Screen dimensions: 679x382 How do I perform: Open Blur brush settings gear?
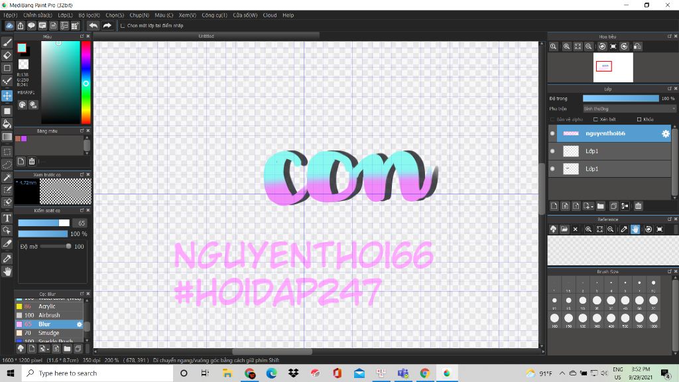[80, 324]
